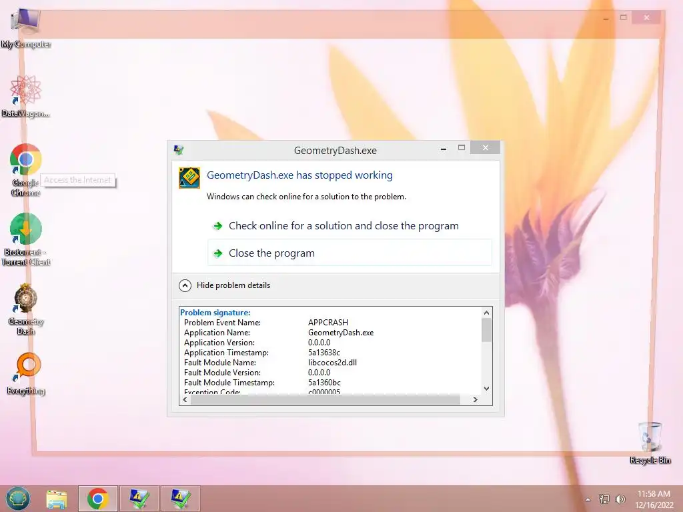
Task: Click 'GeometryDash.exe has stopped working' heading
Action: 299,175
